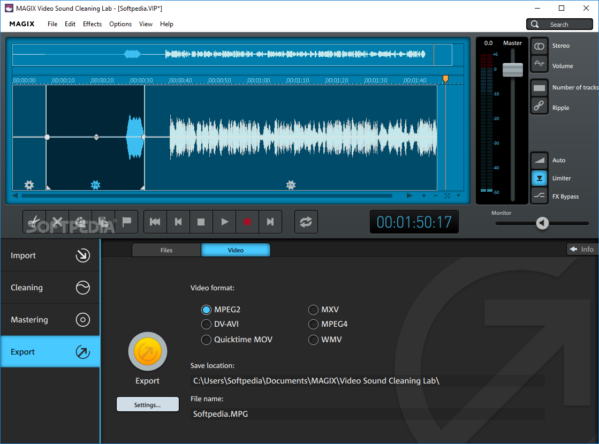Click the overview waveform at top
Screen dimensions: 599x444
coord(232,55)
